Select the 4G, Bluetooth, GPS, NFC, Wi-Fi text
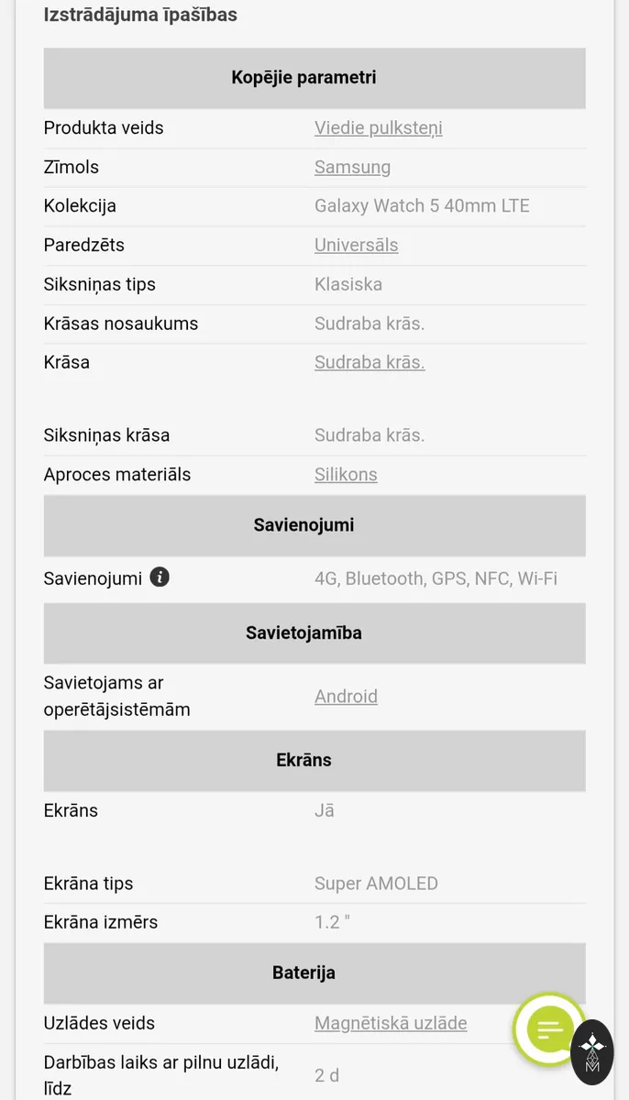The width and height of the screenshot is (629, 1100). point(436,578)
